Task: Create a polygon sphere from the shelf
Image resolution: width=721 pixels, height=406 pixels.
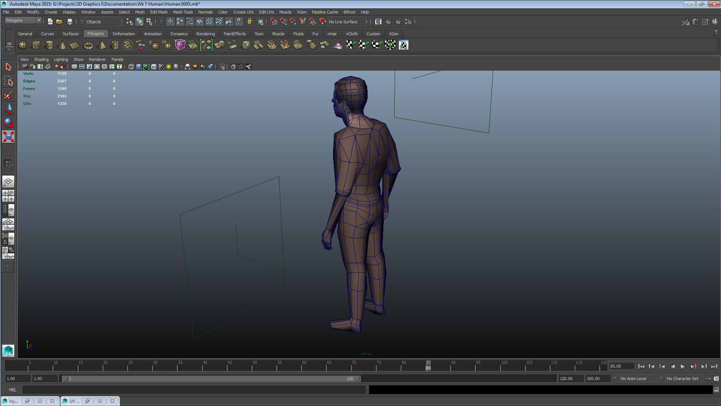Action: coord(23,45)
